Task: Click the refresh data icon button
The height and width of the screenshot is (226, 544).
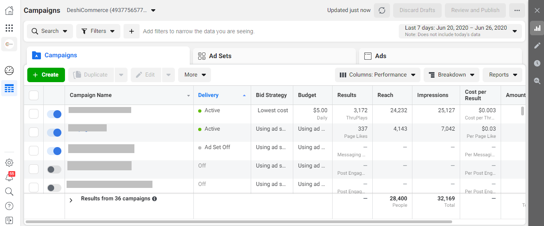Action: pos(382,10)
